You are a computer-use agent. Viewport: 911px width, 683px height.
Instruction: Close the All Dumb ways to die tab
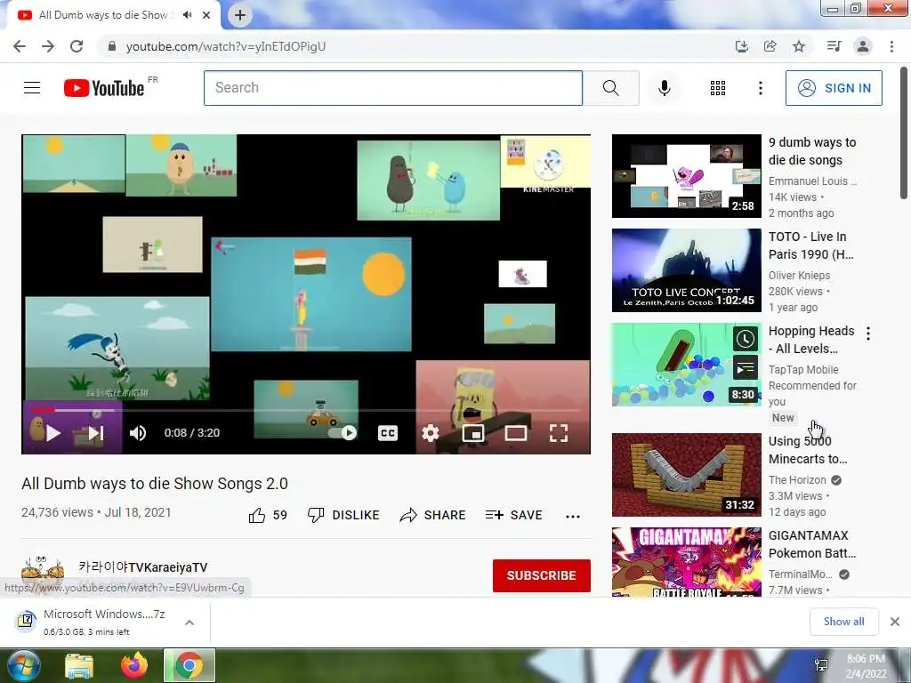point(206,15)
